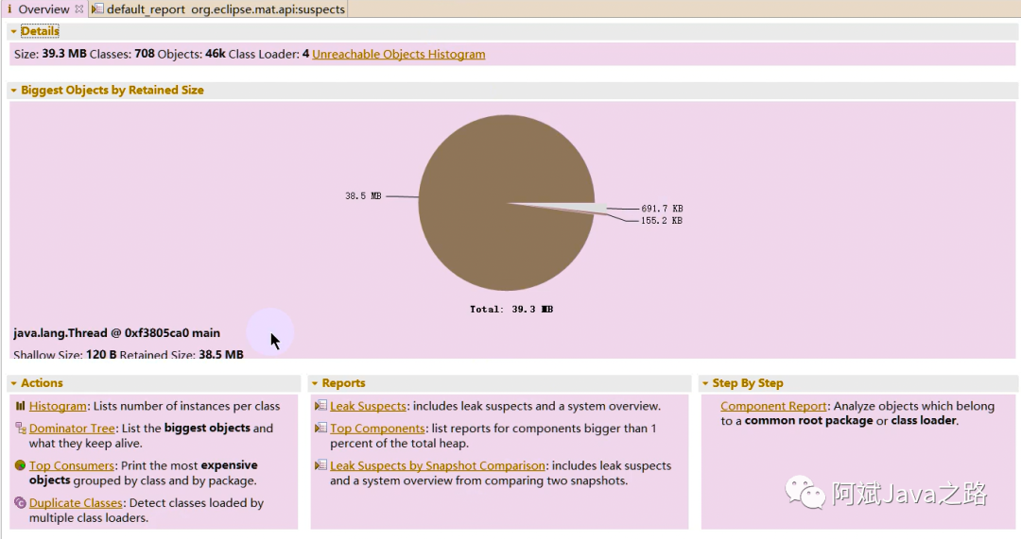Switch to the Overview tab
This screenshot has width=1021, height=539.
point(43,9)
